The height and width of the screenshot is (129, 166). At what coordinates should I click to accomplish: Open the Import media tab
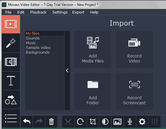[11, 24]
